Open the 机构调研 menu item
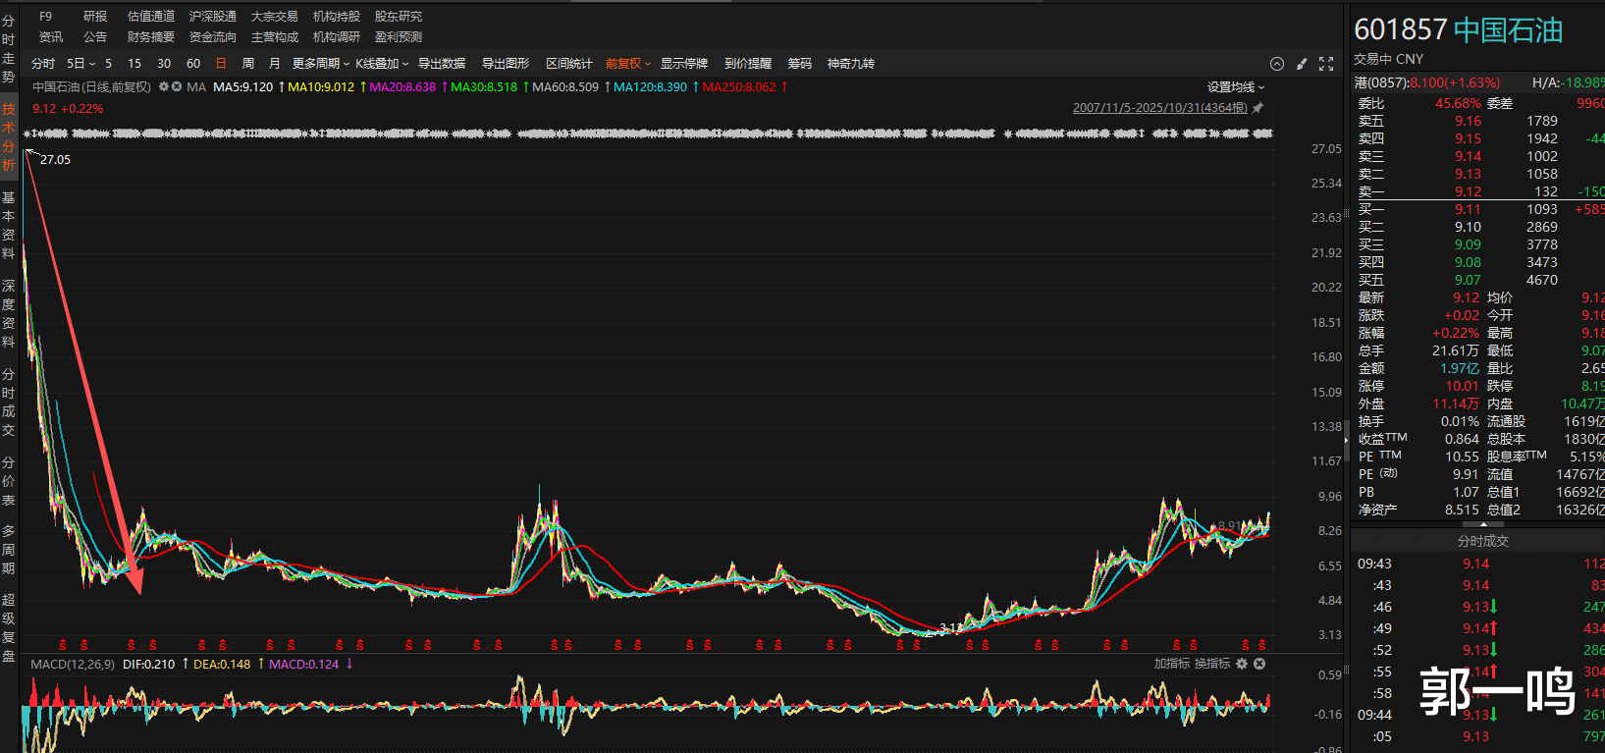Screen dimensions: 1605x753 [337, 37]
